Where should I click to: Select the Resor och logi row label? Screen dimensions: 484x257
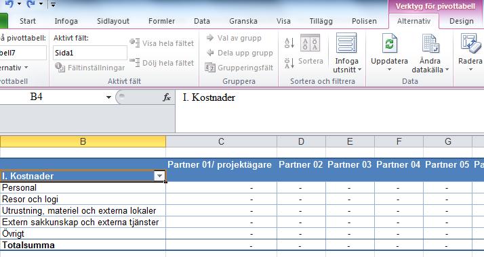[83, 199]
